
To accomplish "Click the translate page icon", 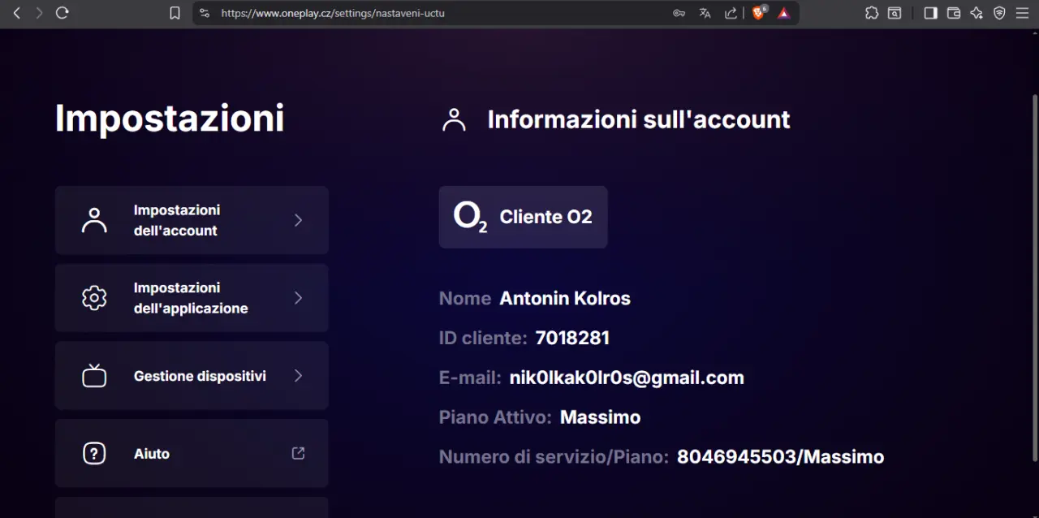I will click(705, 13).
